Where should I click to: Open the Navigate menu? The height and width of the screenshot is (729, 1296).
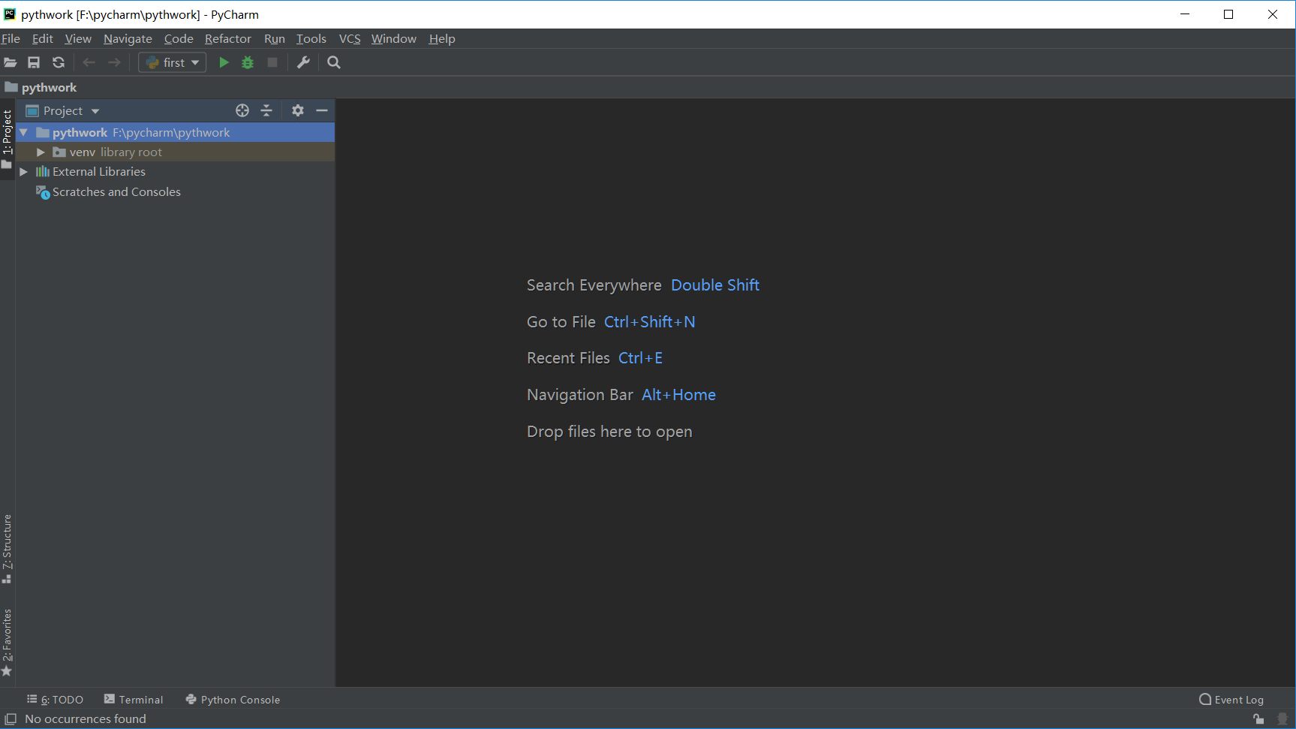pos(128,38)
